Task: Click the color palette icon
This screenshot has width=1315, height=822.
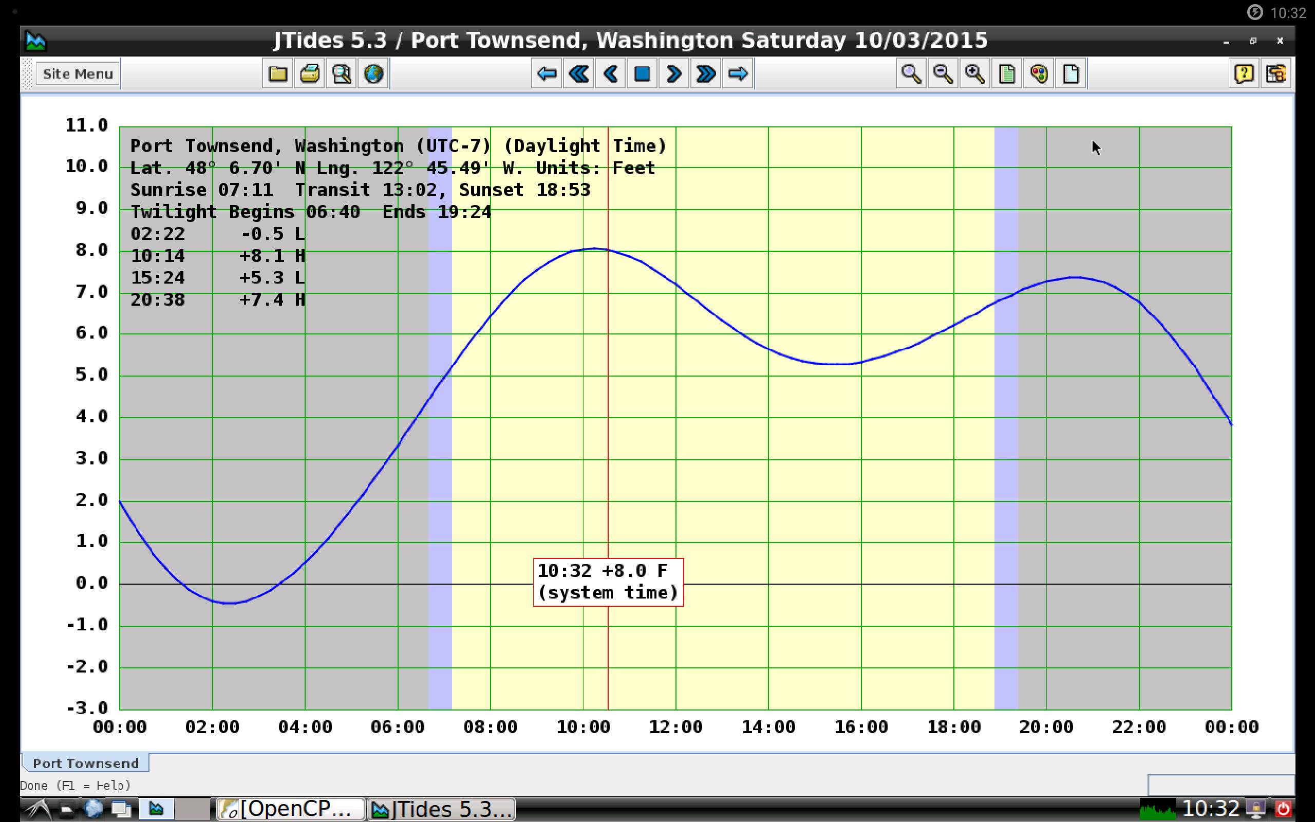Action: tap(1039, 73)
